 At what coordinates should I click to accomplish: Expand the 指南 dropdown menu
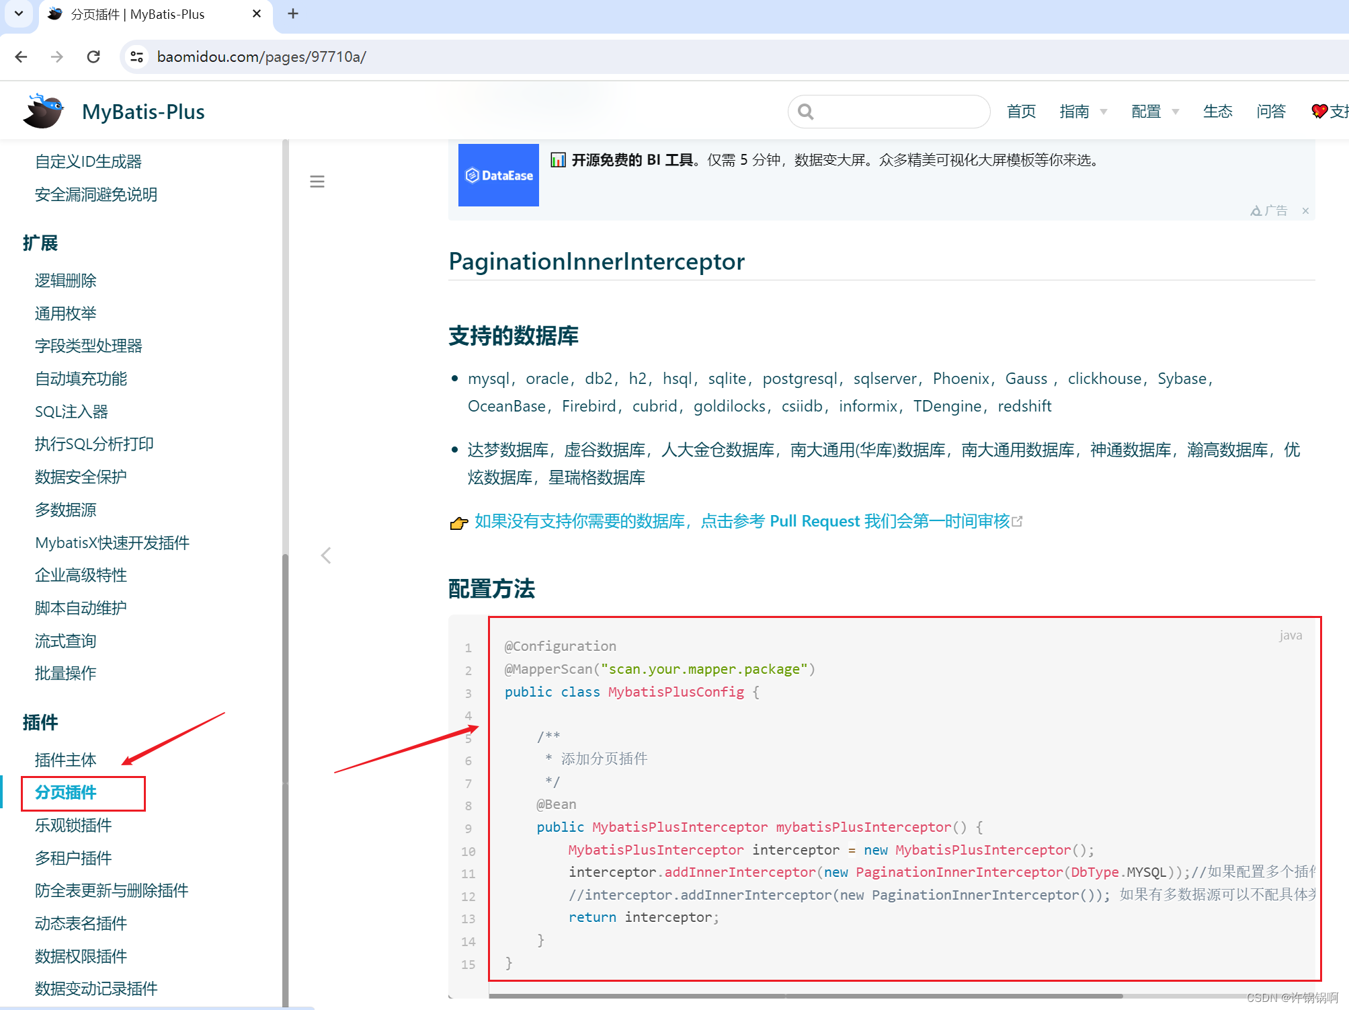tap(1083, 112)
